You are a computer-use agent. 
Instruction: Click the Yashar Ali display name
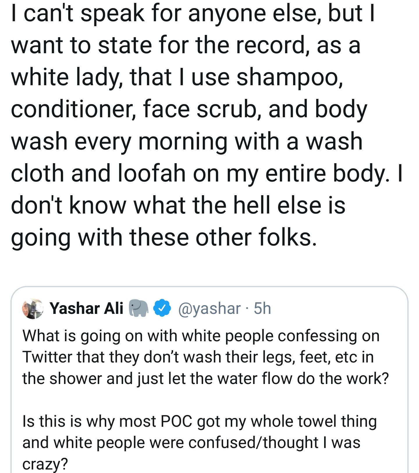[x=86, y=308]
